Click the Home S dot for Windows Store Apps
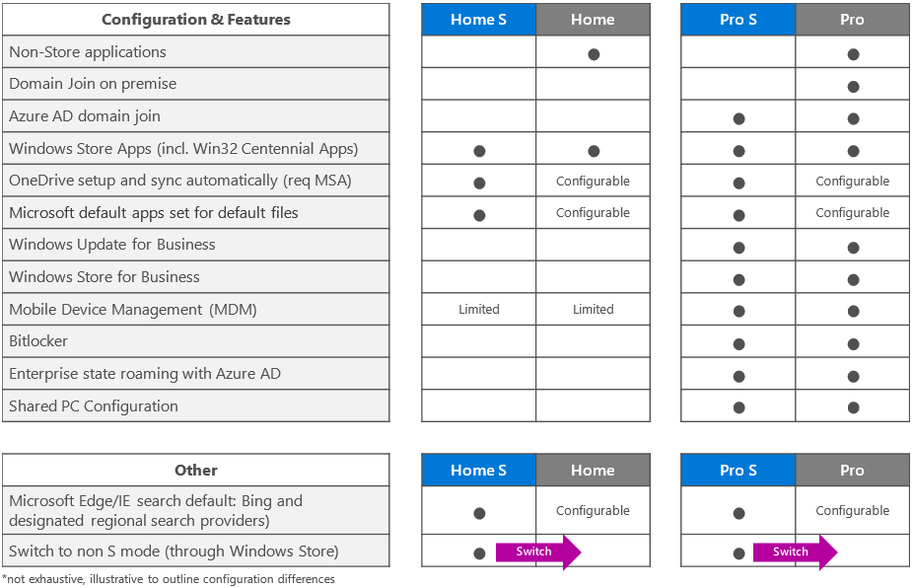Viewport: 913px width, 588px height. (x=479, y=151)
